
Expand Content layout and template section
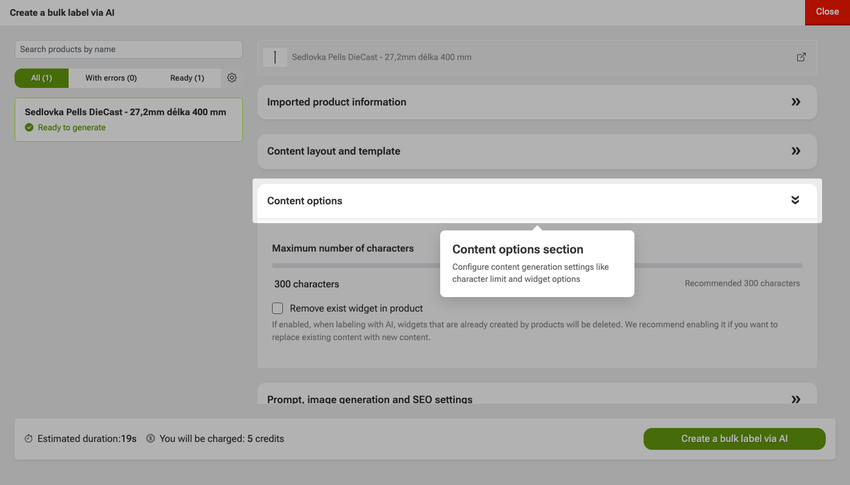pyautogui.click(x=537, y=151)
